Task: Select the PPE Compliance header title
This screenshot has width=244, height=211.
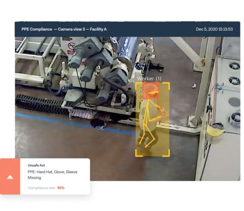Action: (37, 29)
